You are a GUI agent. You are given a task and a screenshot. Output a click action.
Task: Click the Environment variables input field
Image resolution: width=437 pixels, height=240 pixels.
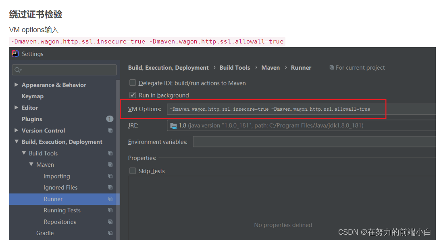click(314, 142)
